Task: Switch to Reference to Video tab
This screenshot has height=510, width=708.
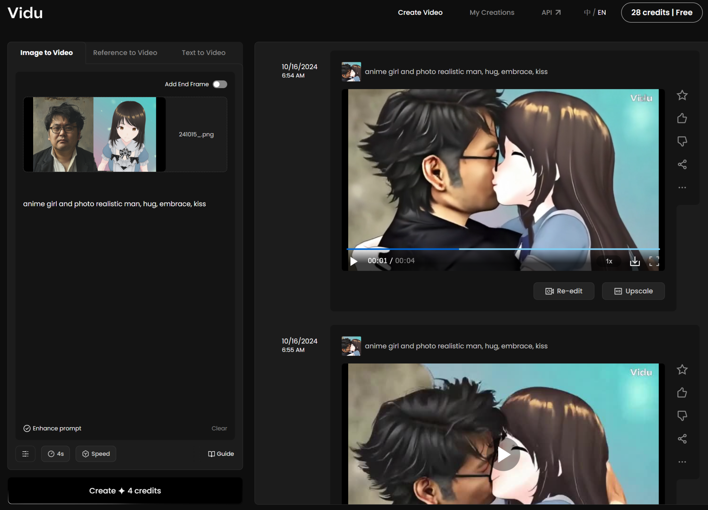Action: click(x=125, y=53)
